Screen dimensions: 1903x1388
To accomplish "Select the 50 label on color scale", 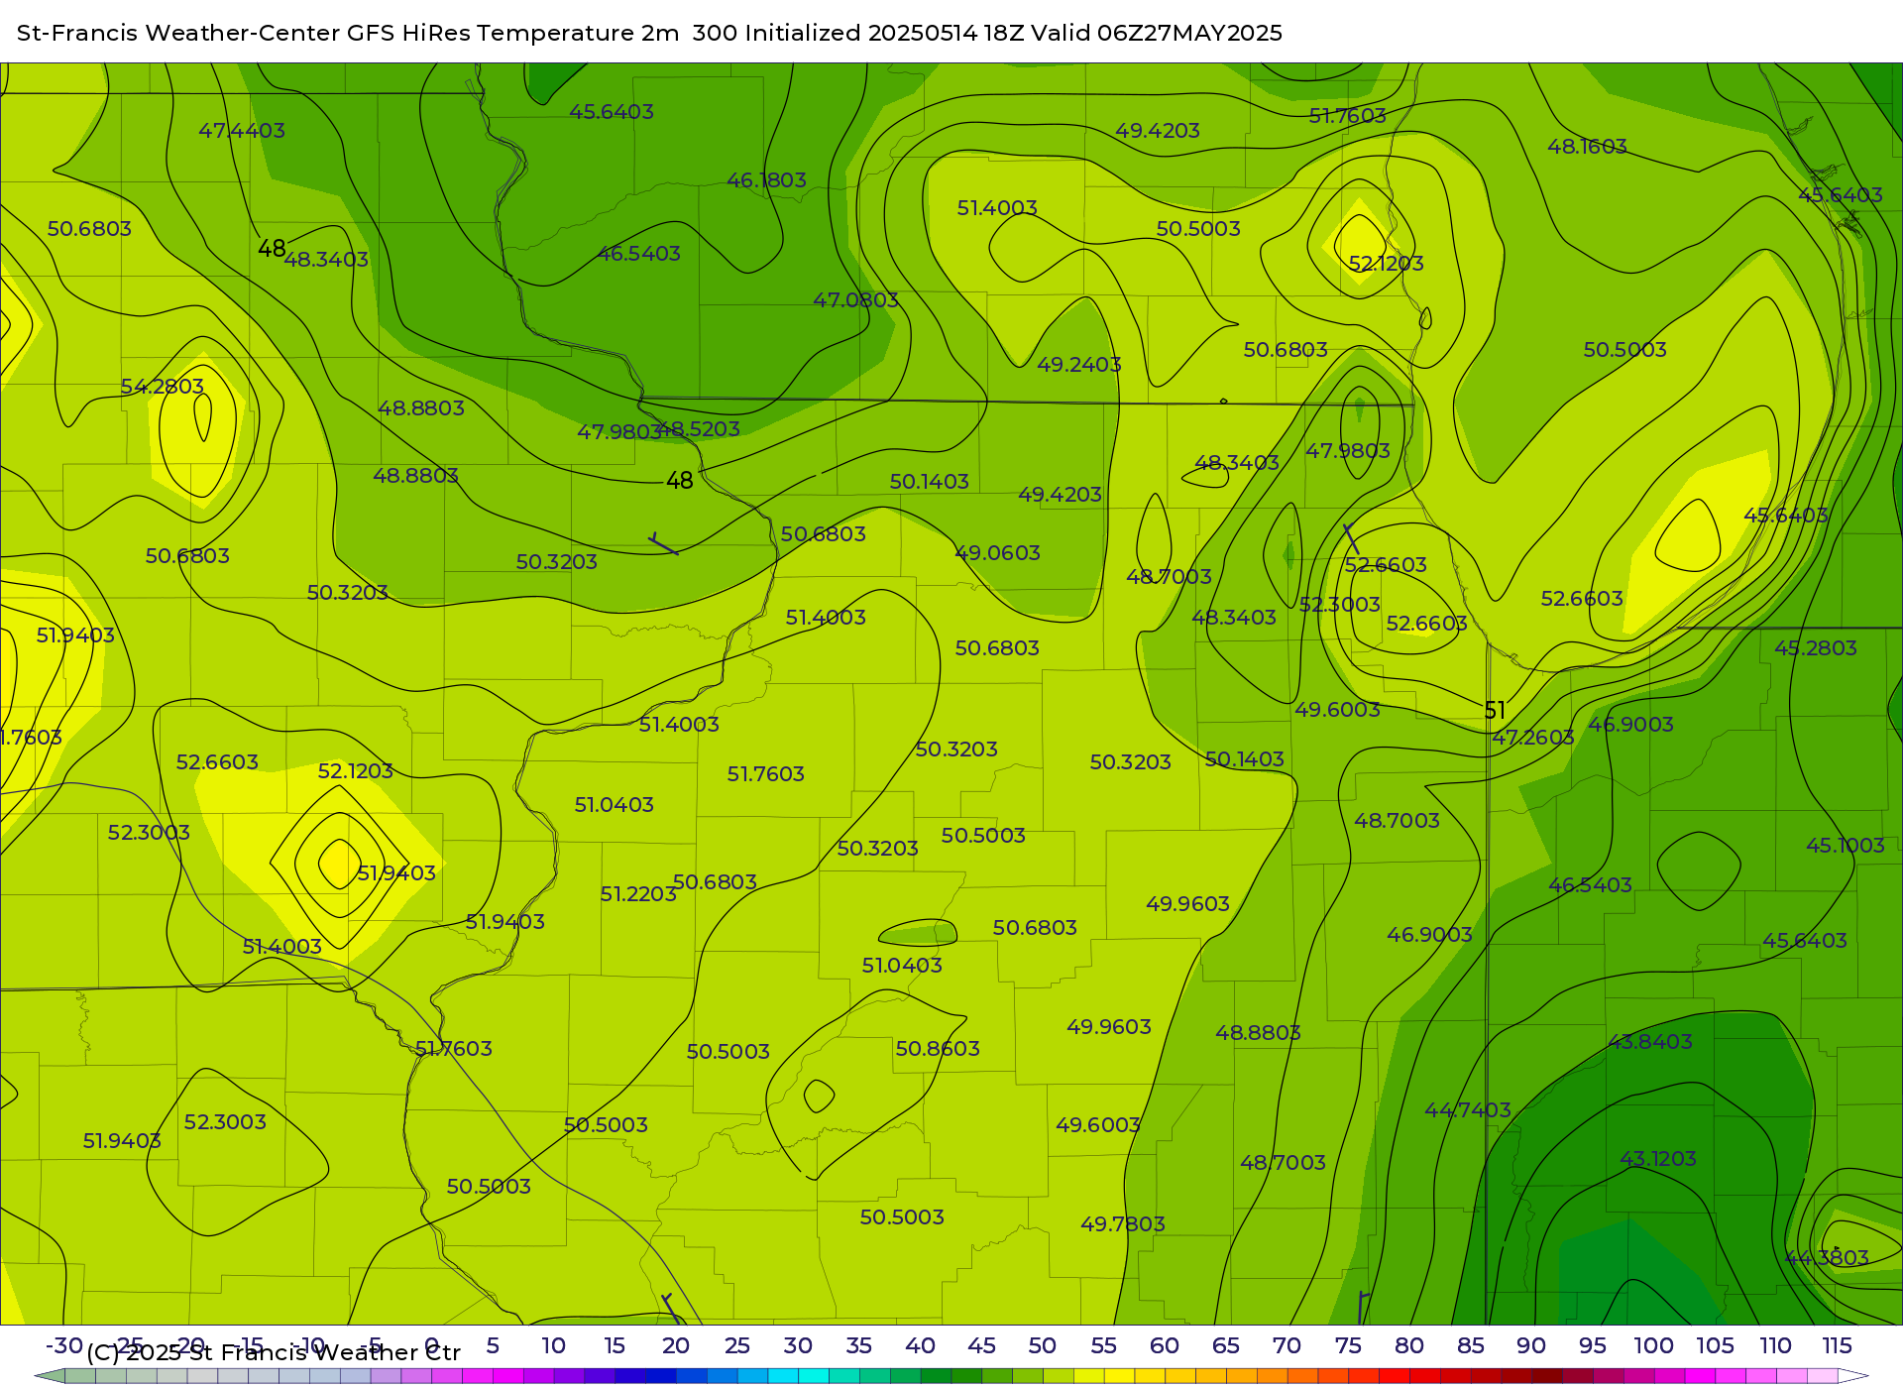I will (1042, 1346).
